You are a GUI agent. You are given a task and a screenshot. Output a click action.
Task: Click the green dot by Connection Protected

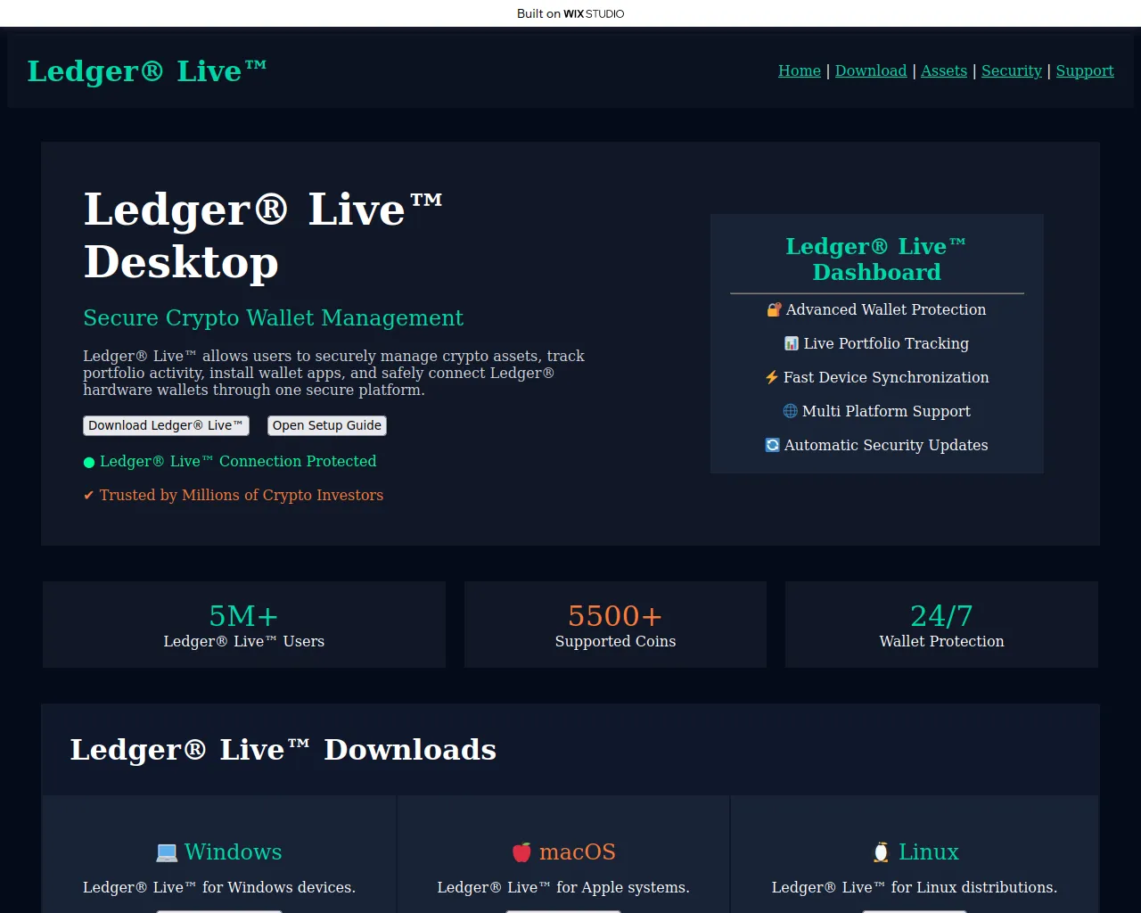click(89, 462)
